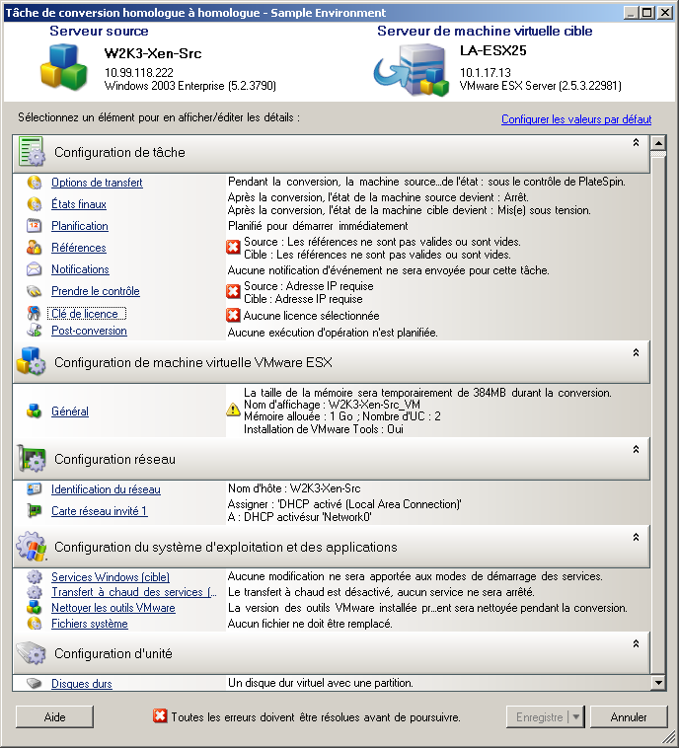
Task: Open the Général VM settings link
Action: 70,411
